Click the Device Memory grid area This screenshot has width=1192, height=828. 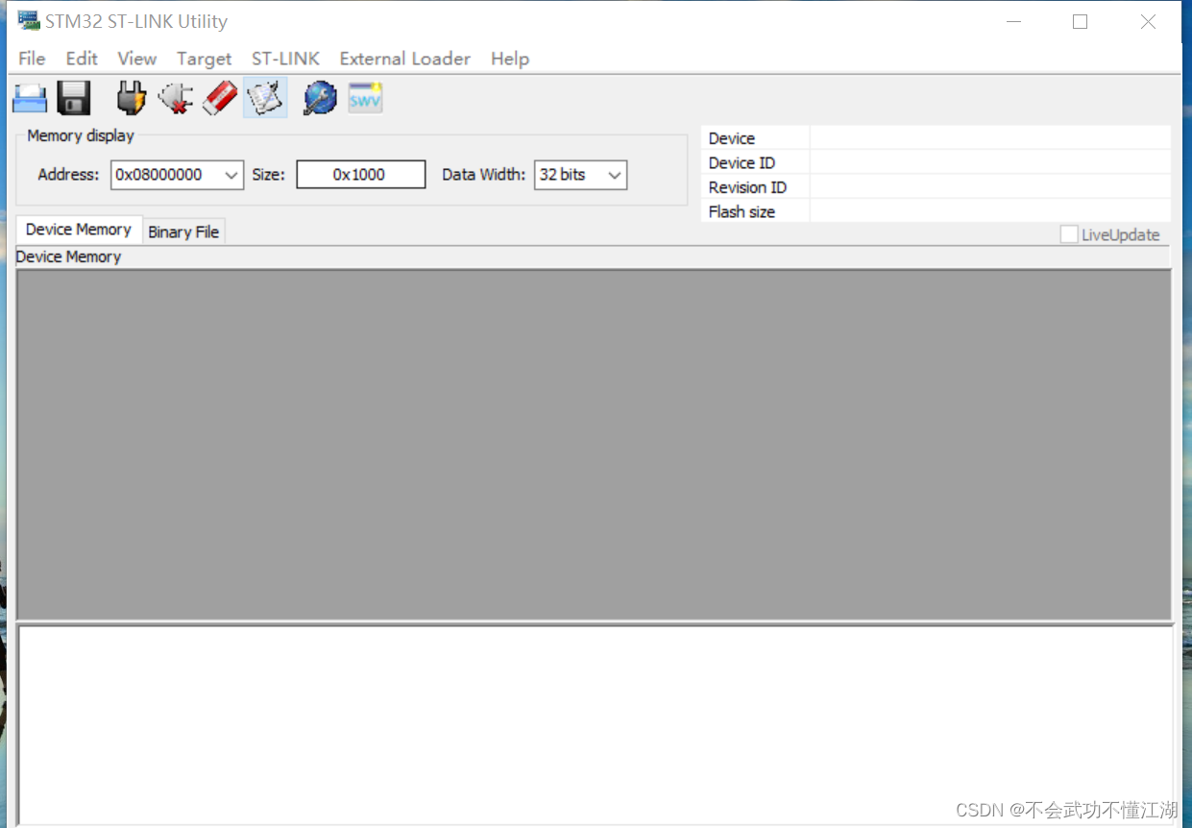pos(594,445)
